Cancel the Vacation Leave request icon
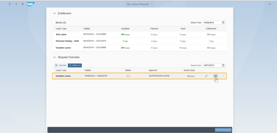Screen dimensions: 277x133 tap(215, 76)
